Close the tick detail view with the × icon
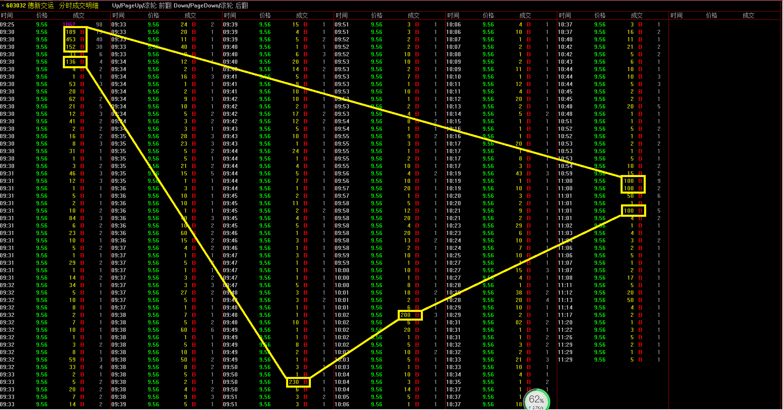783x410 pixels. [3, 6]
